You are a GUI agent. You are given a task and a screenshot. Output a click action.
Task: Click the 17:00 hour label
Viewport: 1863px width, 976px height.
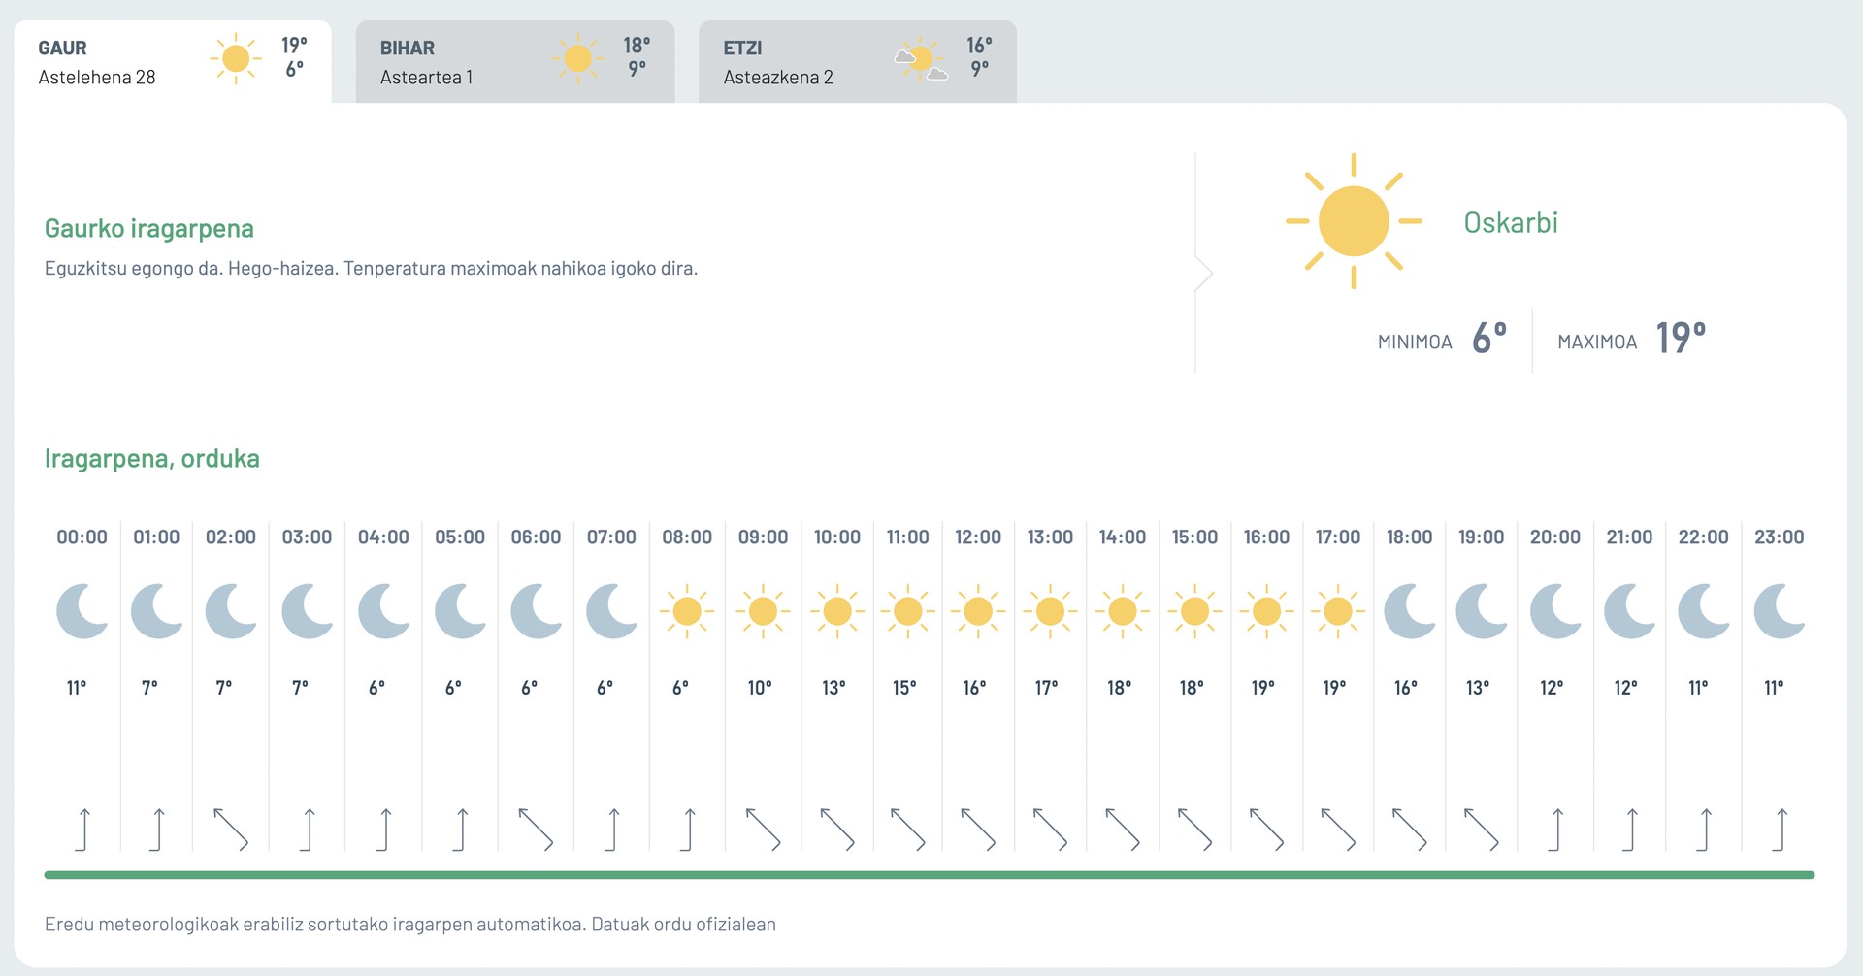pyautogui.click(x=1338, y=537)
